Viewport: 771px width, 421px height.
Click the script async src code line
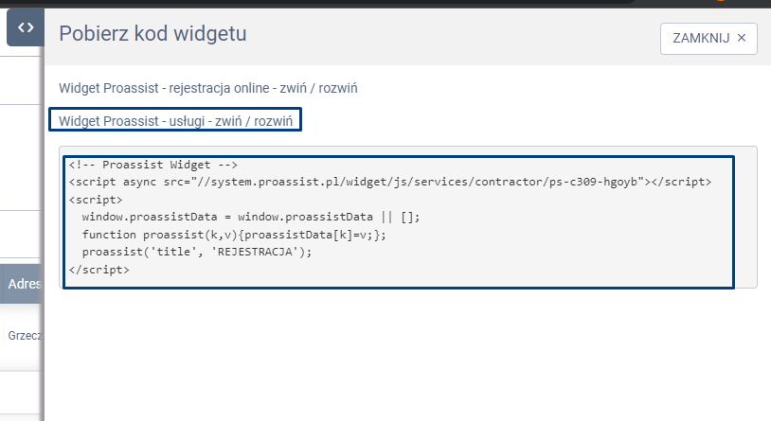point(390,183)
